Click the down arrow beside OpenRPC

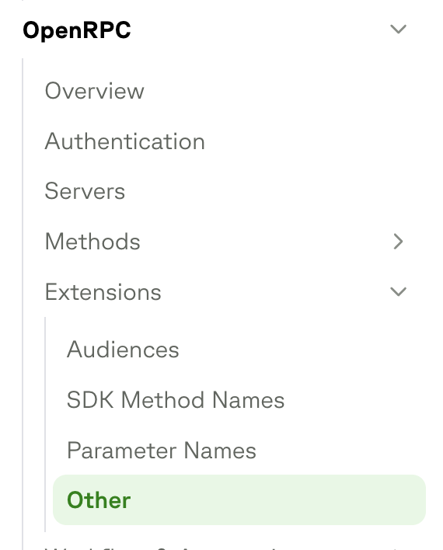(398, 29)
